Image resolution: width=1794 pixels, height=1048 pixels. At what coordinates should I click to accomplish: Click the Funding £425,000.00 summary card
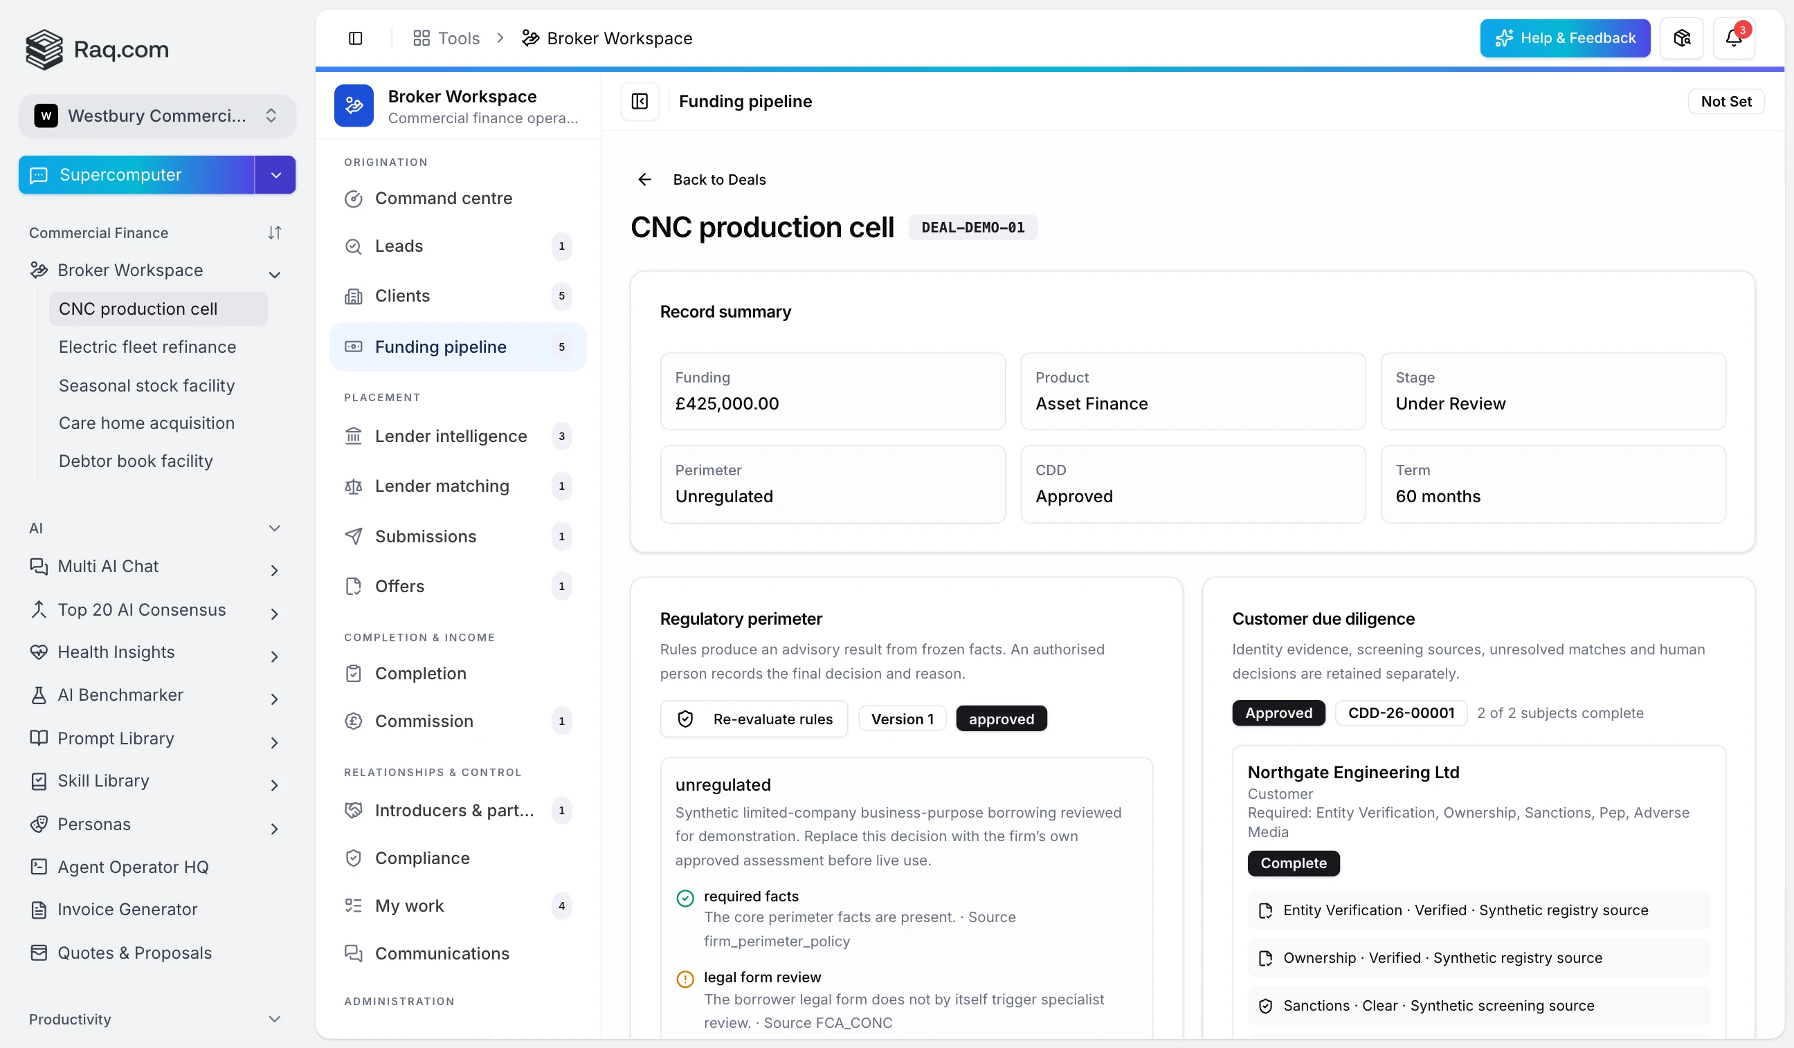(x=832, y=392)
